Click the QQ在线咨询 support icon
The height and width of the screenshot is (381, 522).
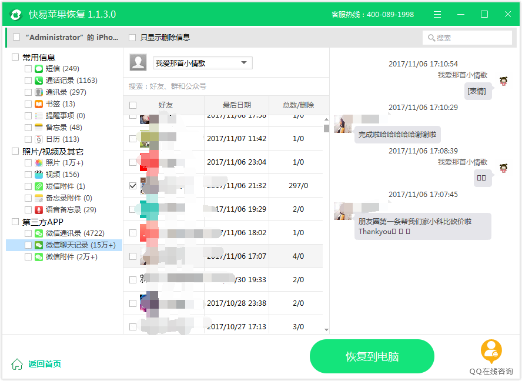point(491,352)
